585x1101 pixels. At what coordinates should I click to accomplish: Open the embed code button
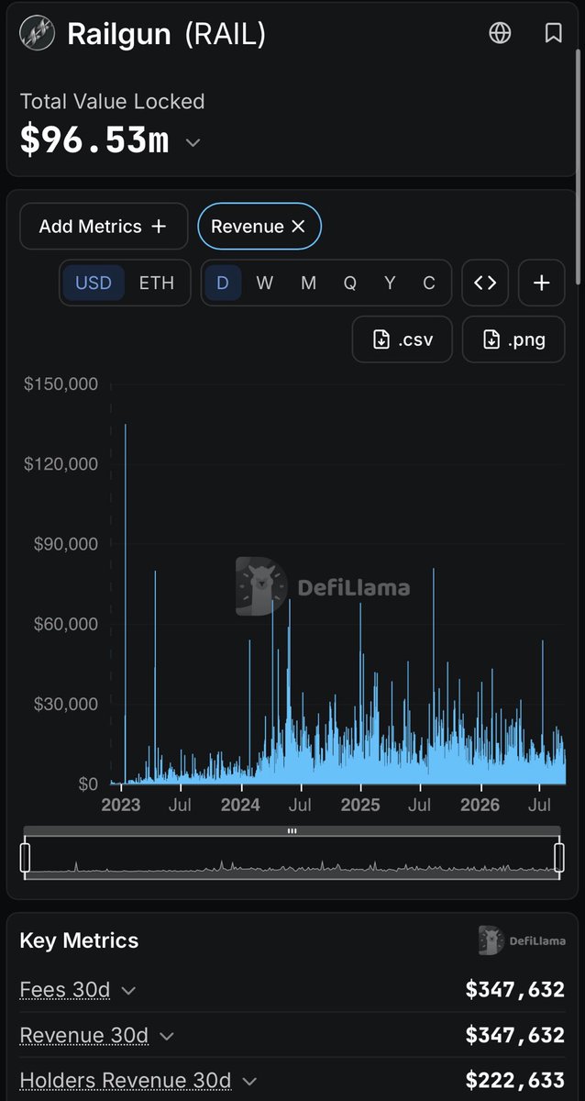pos(485,283)
